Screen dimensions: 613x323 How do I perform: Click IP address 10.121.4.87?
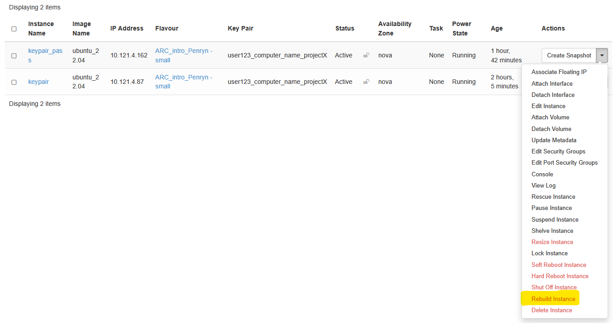point(127,82)
